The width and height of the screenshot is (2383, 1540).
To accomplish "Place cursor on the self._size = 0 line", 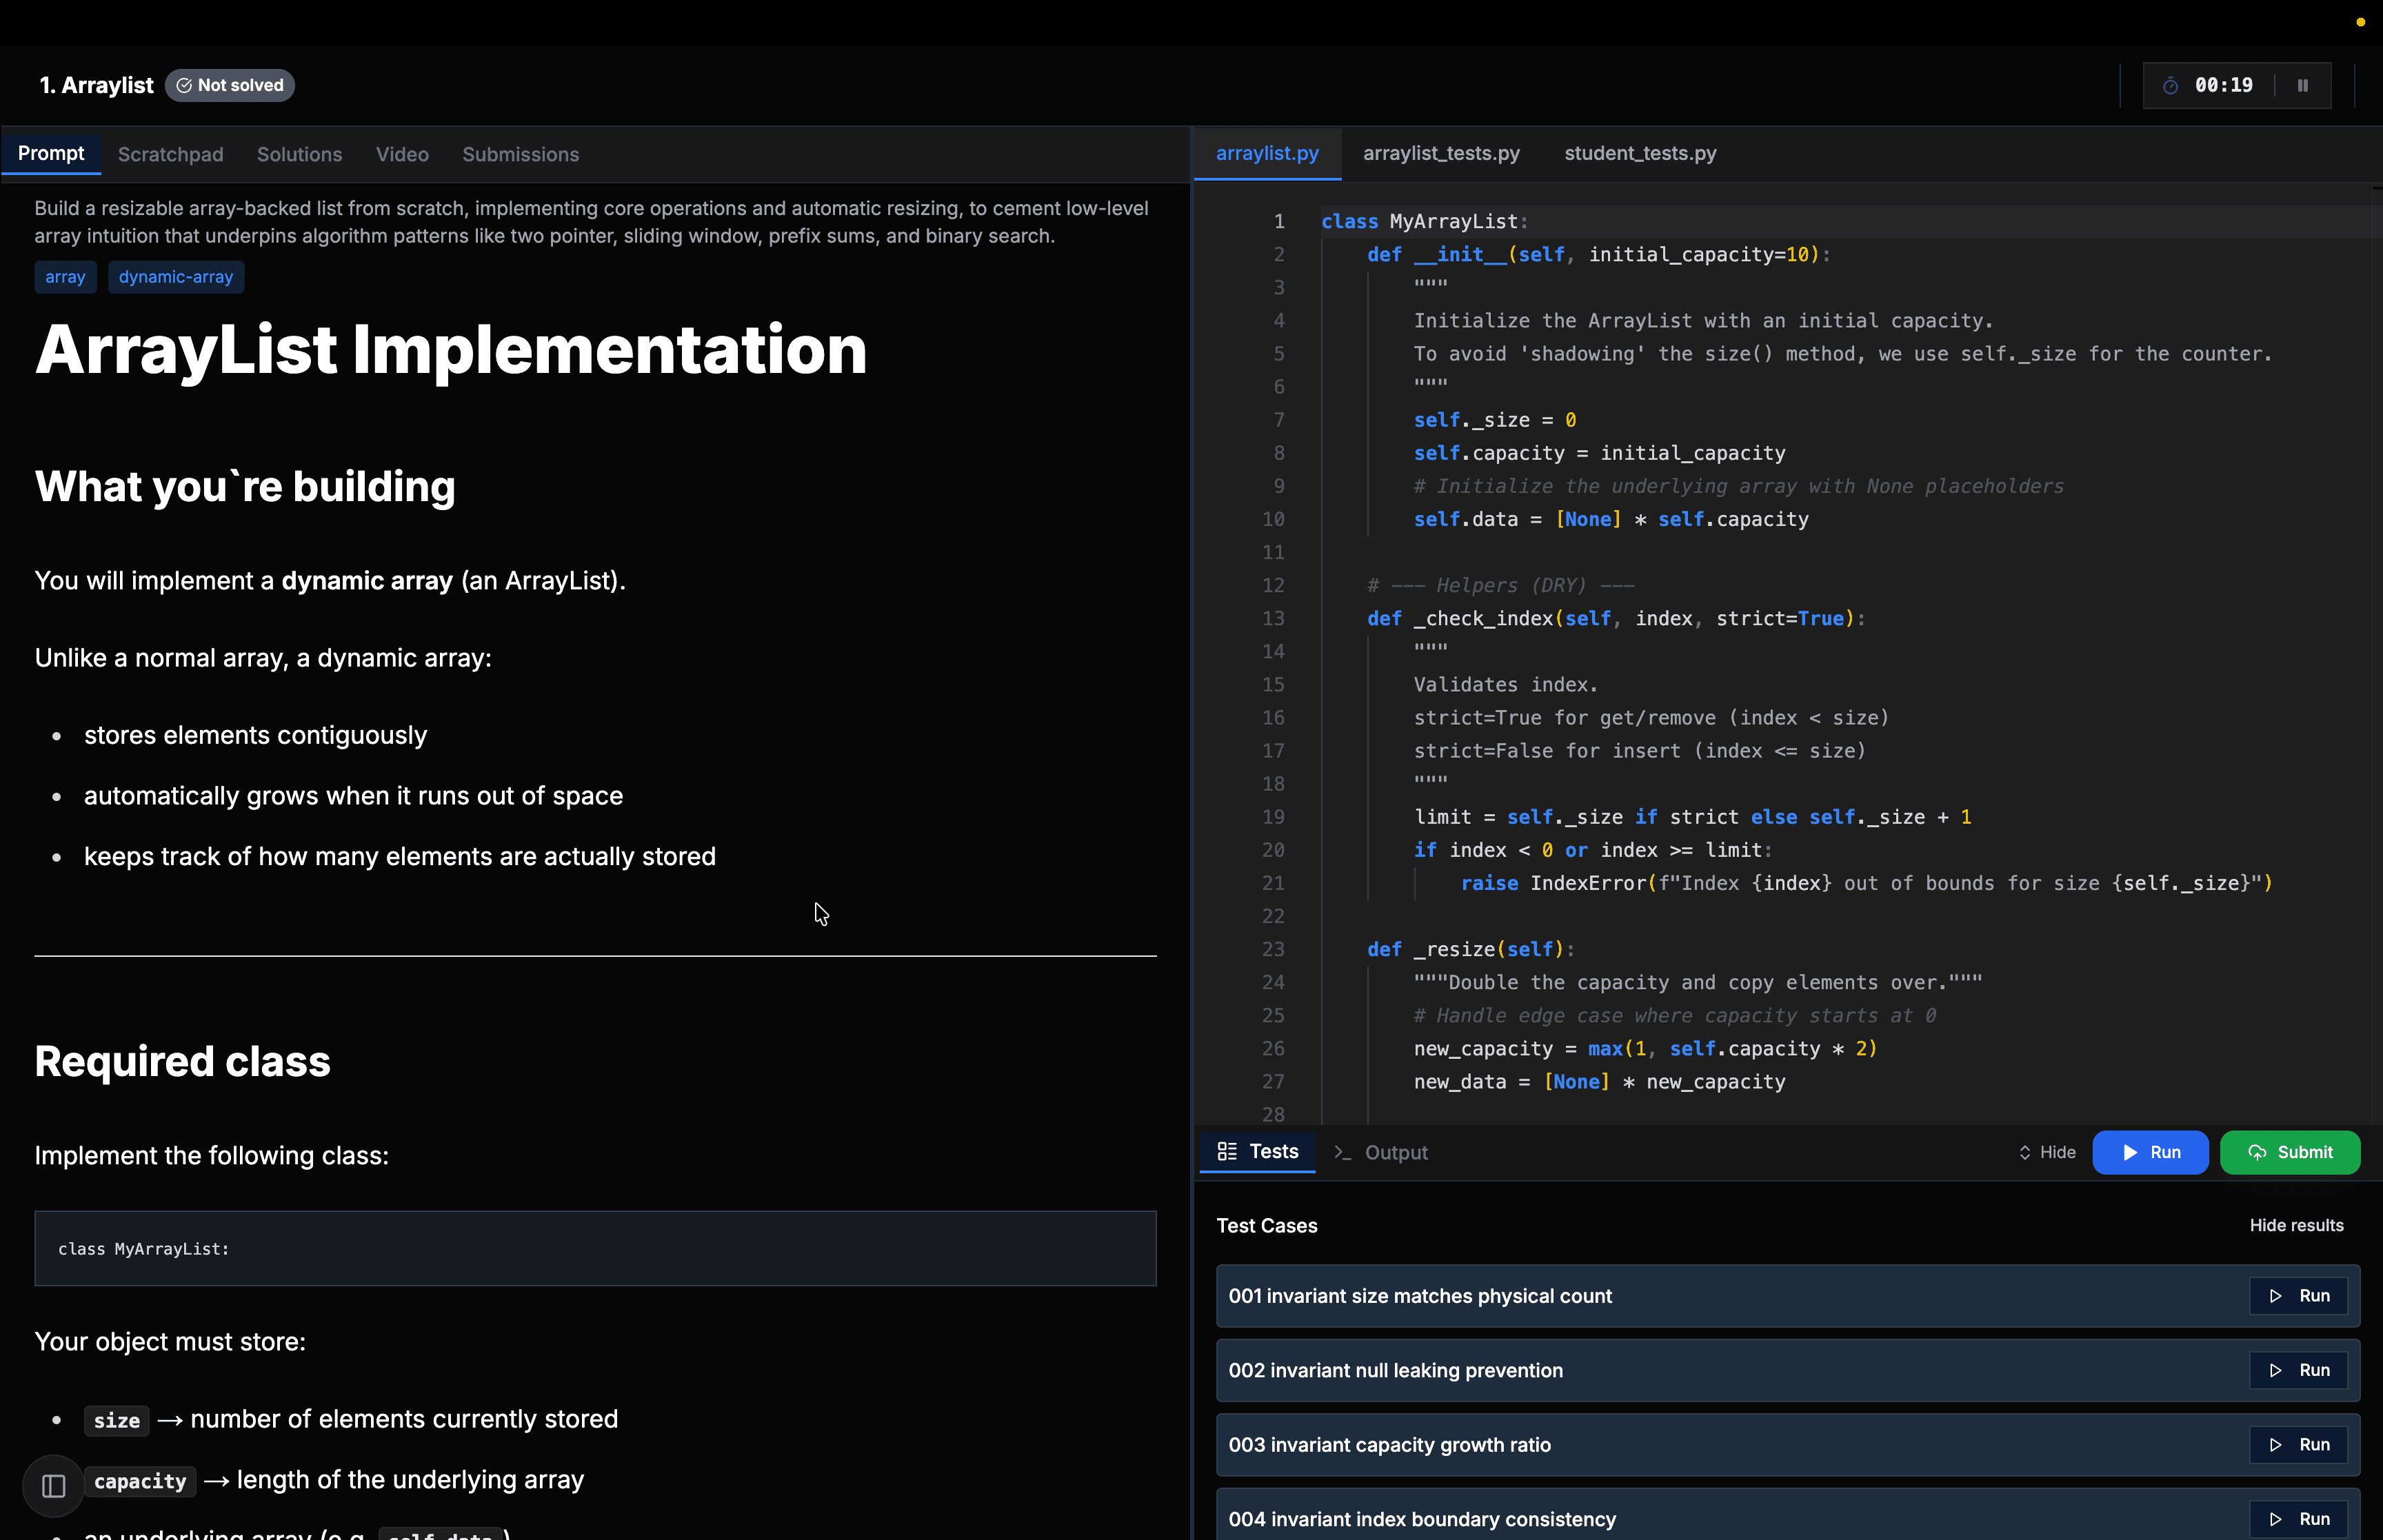I will 1495,421.
